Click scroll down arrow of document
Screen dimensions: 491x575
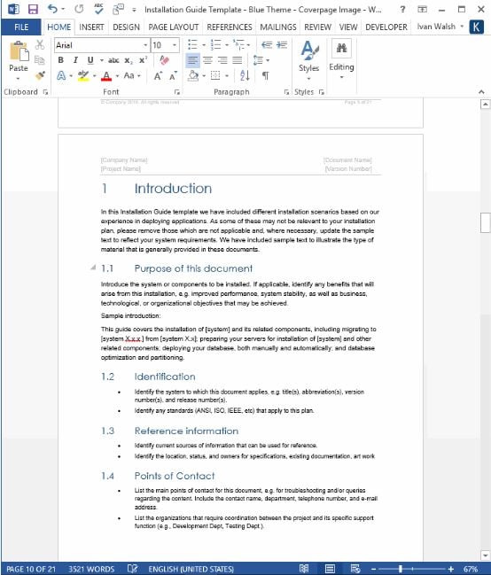(x=485, y=556)
